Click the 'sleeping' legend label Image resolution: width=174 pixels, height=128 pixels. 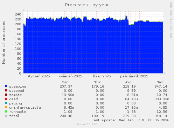tap(18, 87)
